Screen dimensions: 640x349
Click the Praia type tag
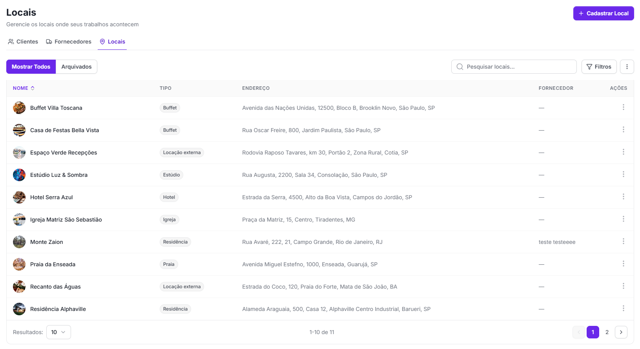pyautogui.click(x=169, y=264)
